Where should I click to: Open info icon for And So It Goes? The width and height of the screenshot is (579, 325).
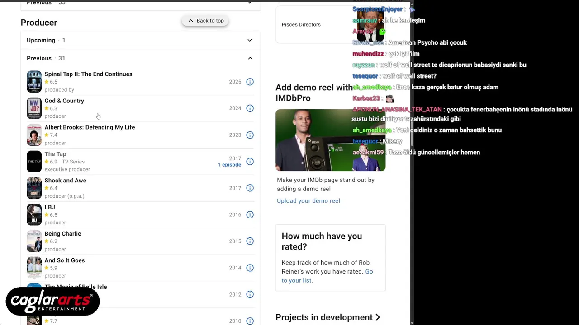click(250, 268)
